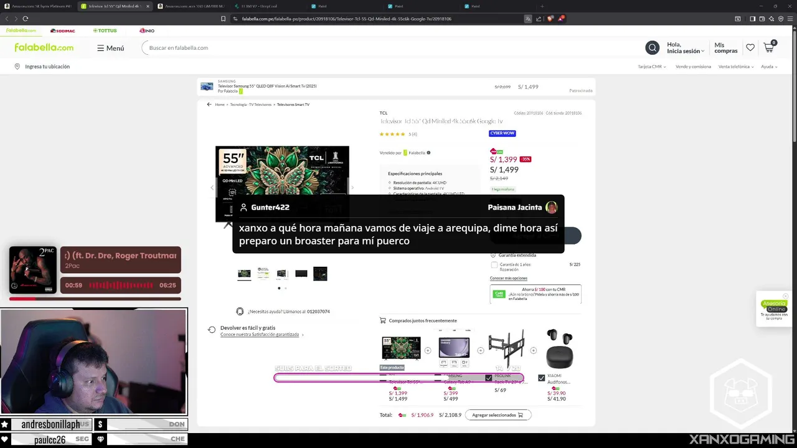Open the Prolink TV rack bundle image
Image resolution: width=797 pixels, height=448 pixels.
pyautogui.click(x=506, y=348)
